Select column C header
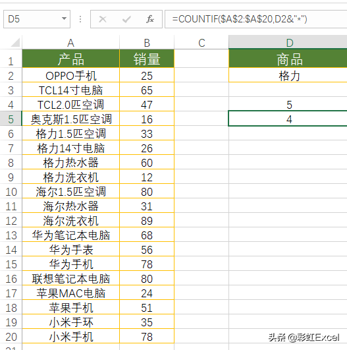Viewport: 347px width, 350px height. (x=201, y=42)
